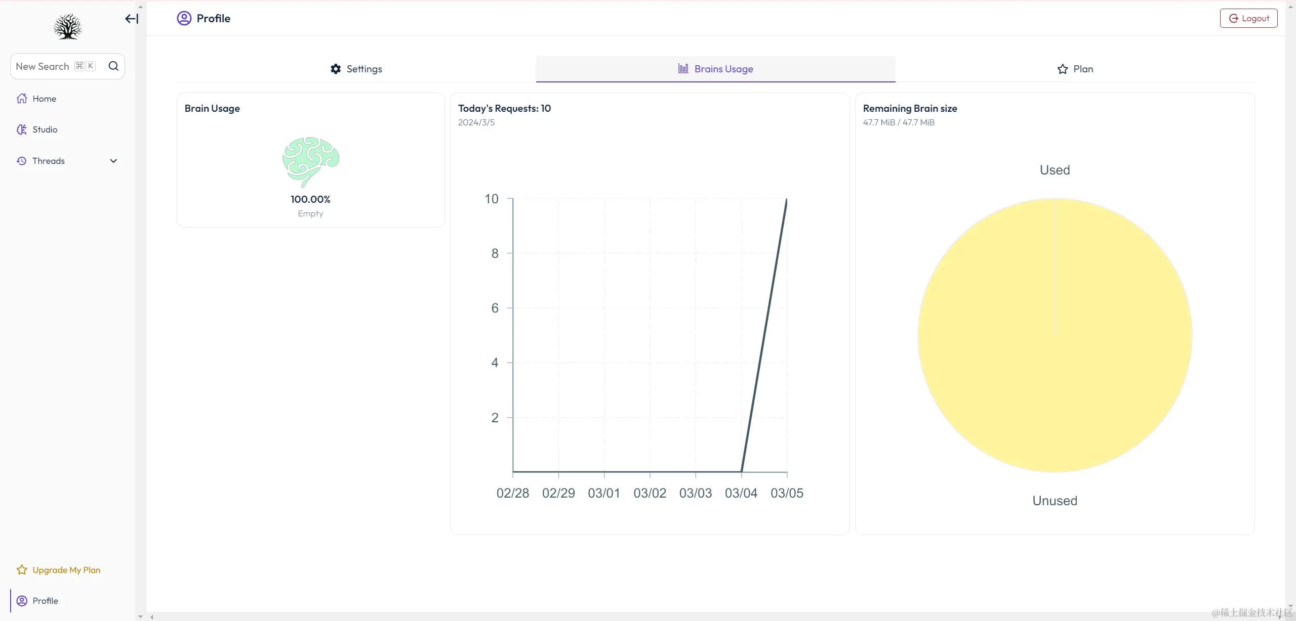Open Studio via brain icon
Viewport: 1296px width, 621px height.
click(x=22, y=129)
